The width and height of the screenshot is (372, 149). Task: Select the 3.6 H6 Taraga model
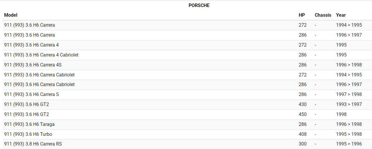click(29, 124)
